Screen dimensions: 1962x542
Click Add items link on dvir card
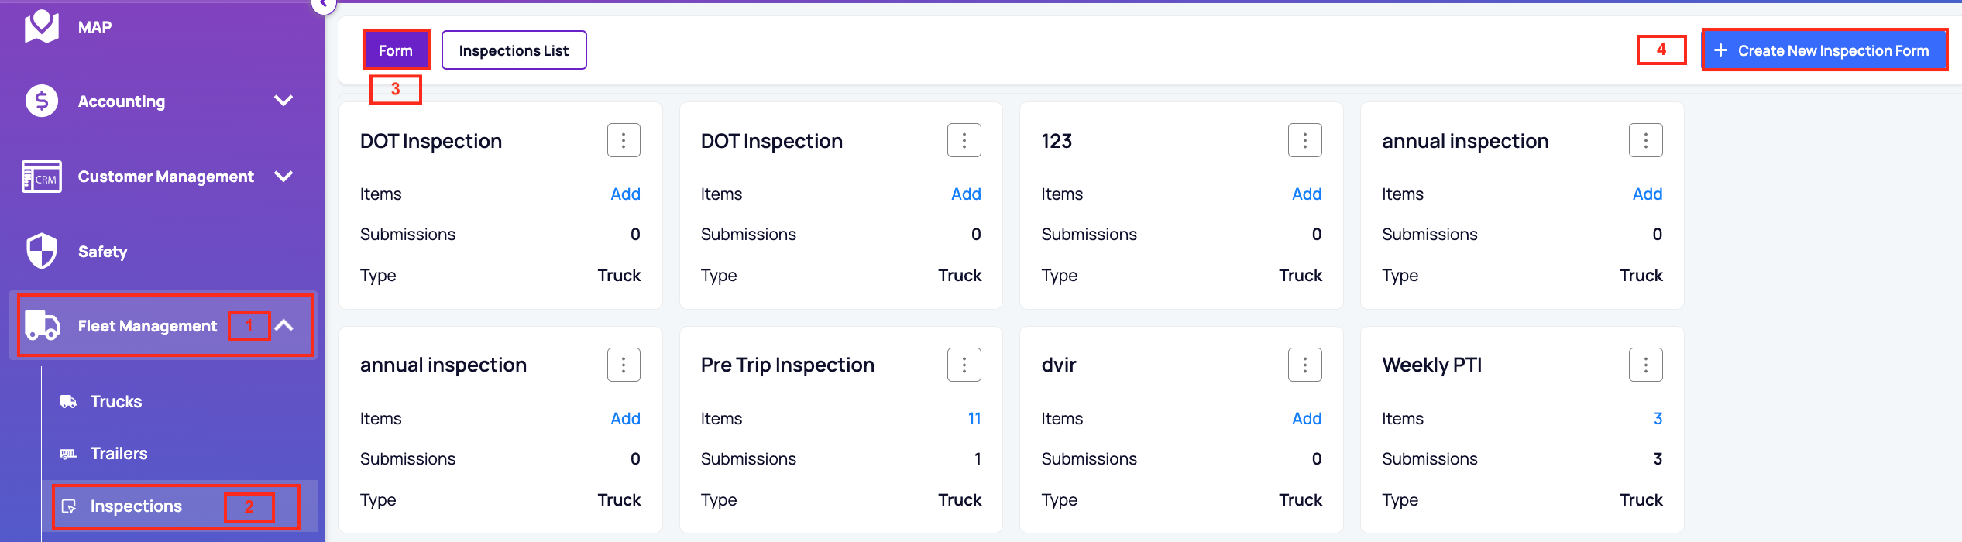coord(1306,419)
